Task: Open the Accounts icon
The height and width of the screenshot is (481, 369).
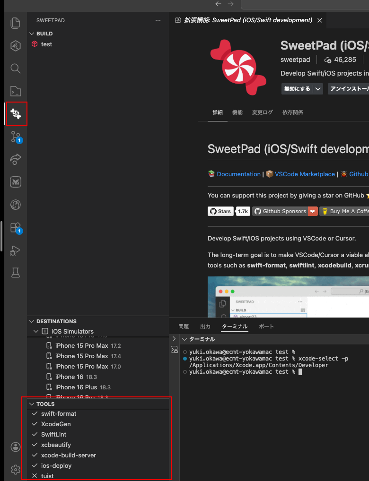Action: 16,447
